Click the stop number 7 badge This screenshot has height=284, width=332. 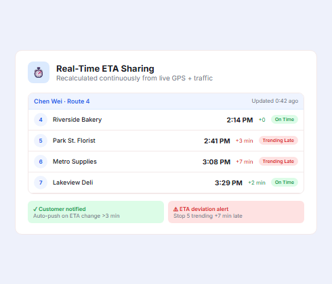(41, 183)
